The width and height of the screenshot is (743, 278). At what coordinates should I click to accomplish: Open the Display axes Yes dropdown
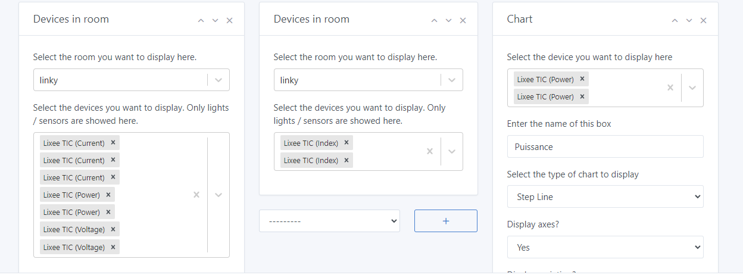[605, 247]
